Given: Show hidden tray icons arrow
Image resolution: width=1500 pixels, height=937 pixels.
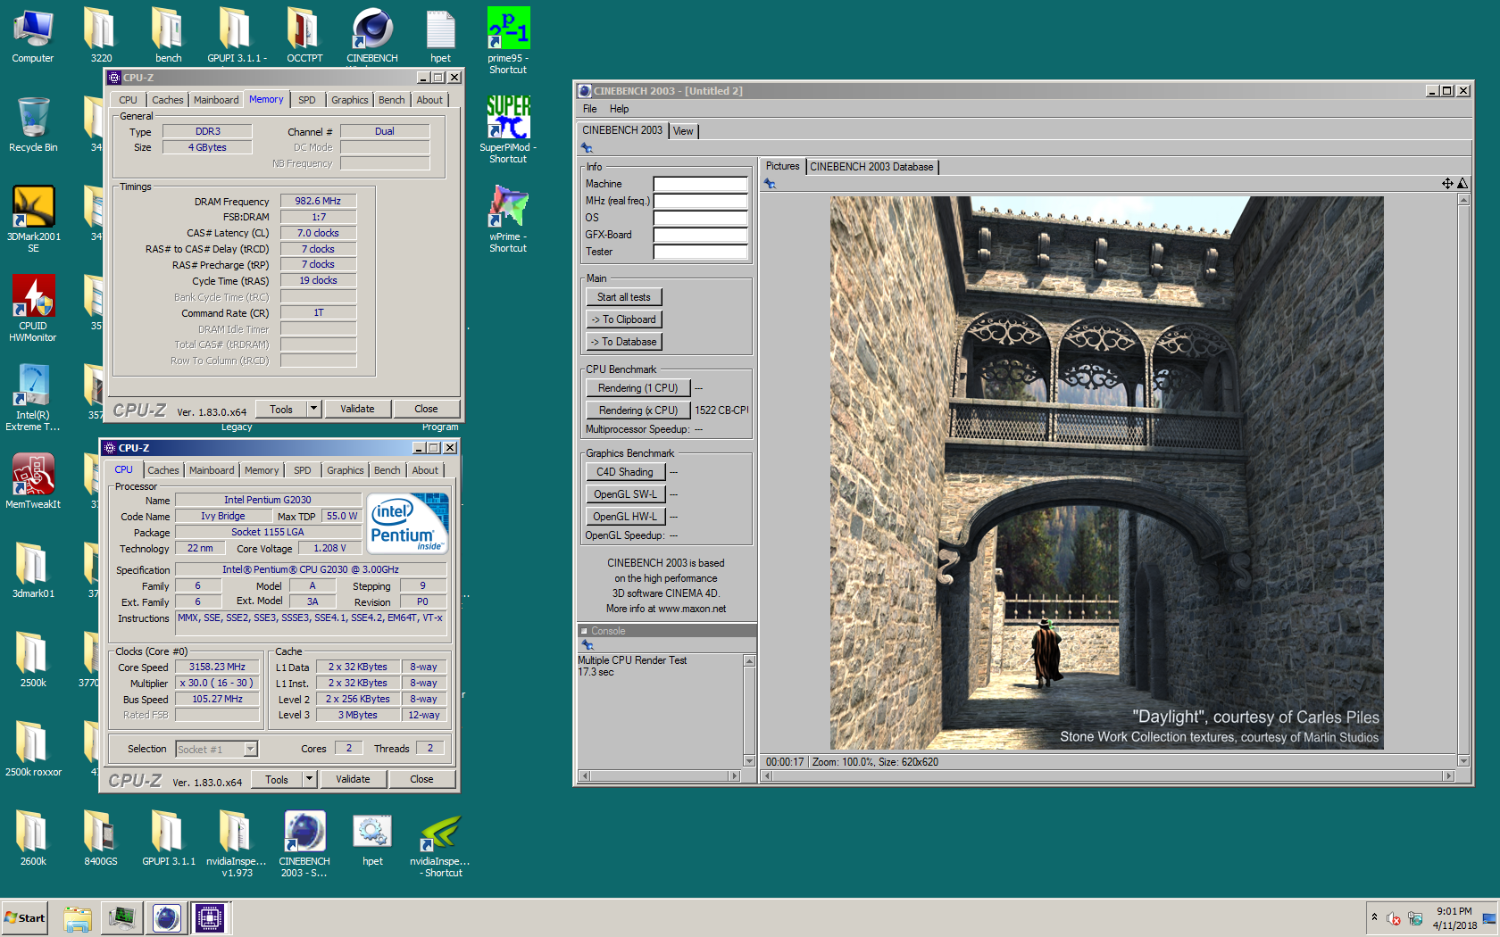Looking at the screenshot, I should pos(1374,917).
